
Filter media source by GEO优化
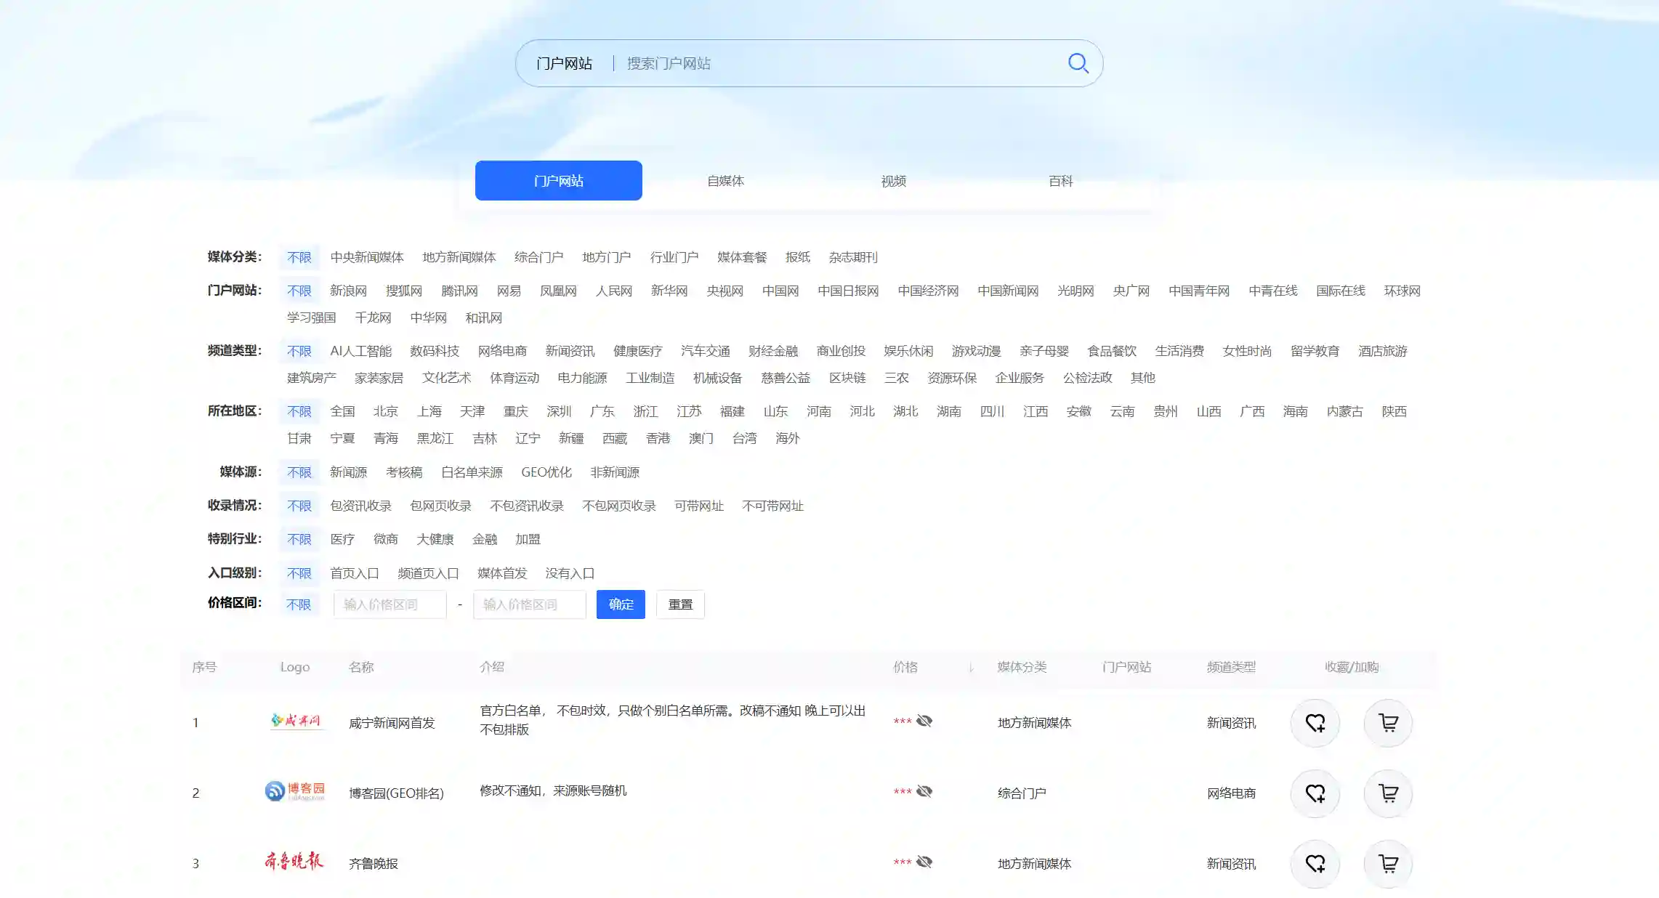click(546, 472)
